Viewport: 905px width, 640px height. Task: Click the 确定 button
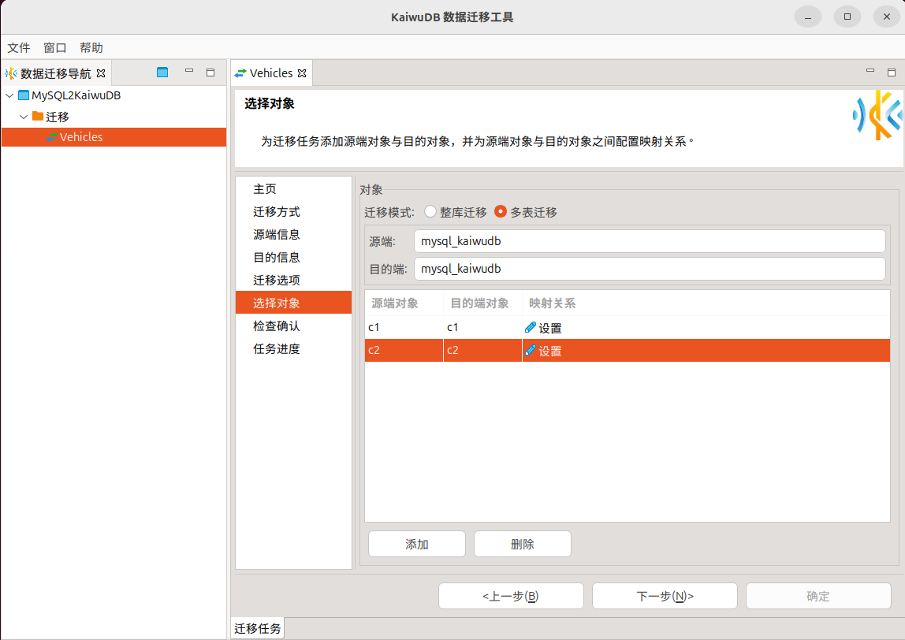(x=818, y=596)
